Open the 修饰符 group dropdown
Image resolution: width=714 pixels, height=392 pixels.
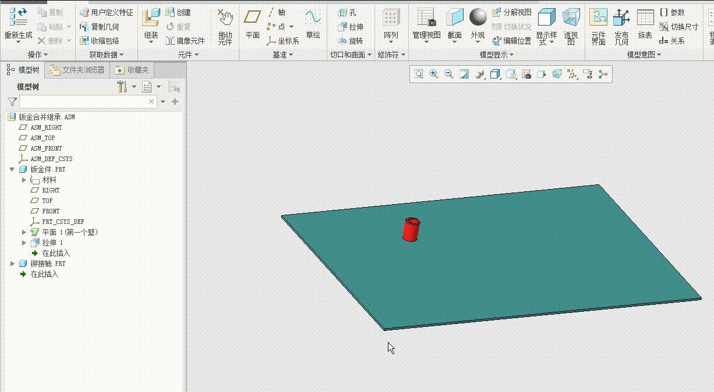pos(391,55)
